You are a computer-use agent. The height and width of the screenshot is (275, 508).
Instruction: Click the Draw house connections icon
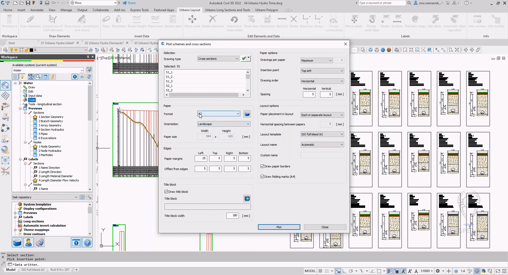[x=81, y=20]
